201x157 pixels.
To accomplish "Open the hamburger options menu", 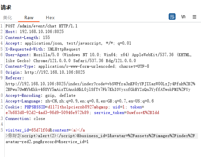I will (x=194, y=17).
